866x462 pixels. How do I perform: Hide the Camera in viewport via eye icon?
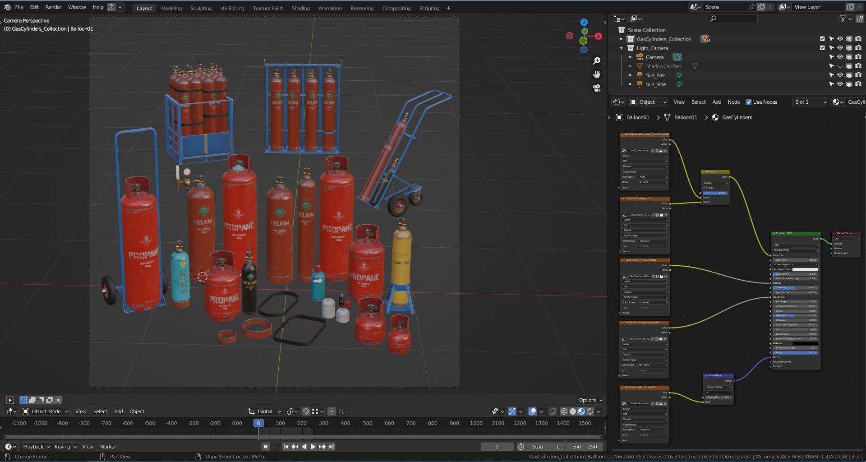(x=840, y=57)
